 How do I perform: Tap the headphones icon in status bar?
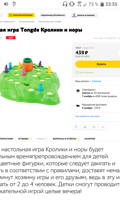click(65, 4)
